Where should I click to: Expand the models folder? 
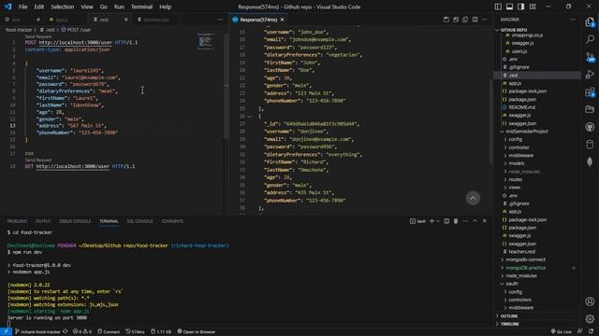click(505, 163)
